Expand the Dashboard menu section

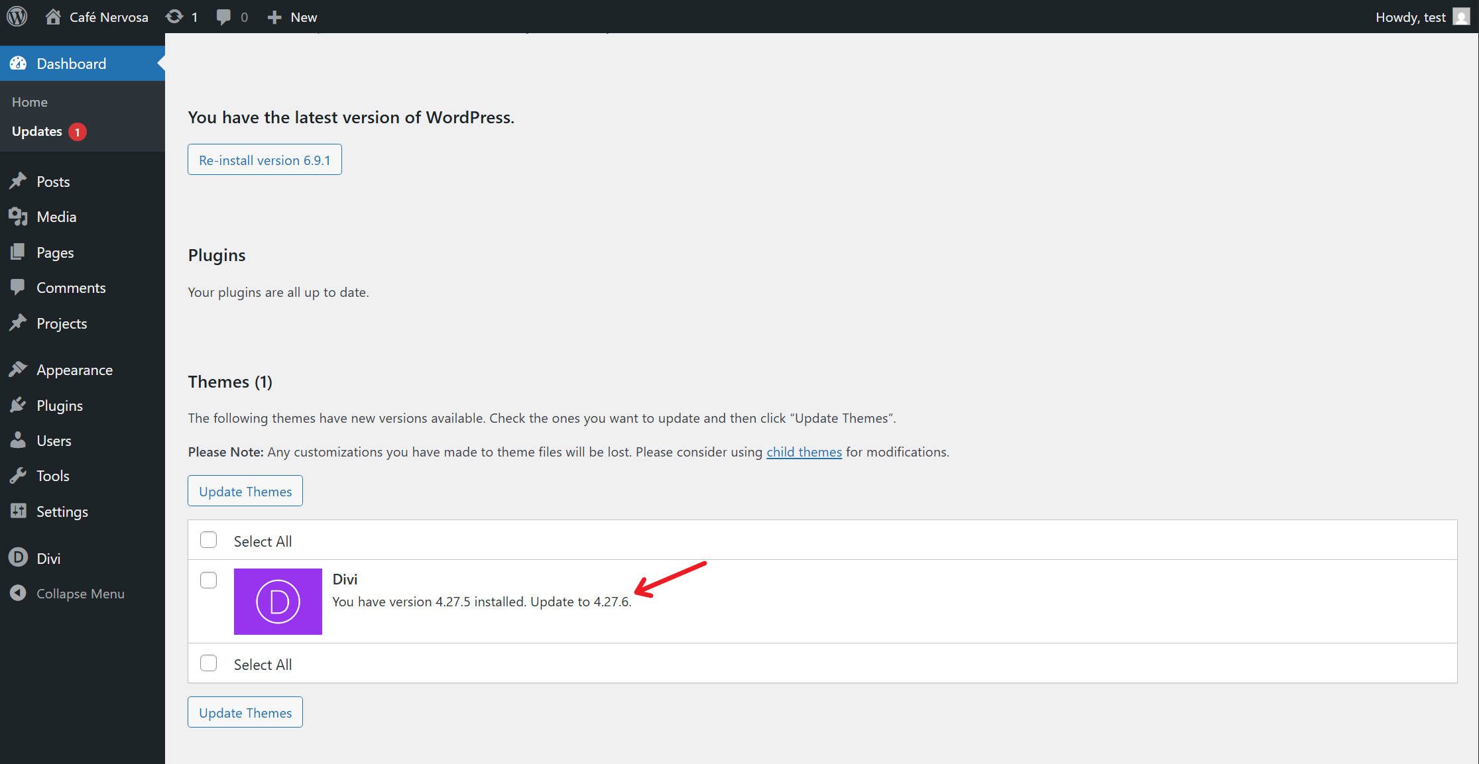pyautogui.click(x=70, y=63)
